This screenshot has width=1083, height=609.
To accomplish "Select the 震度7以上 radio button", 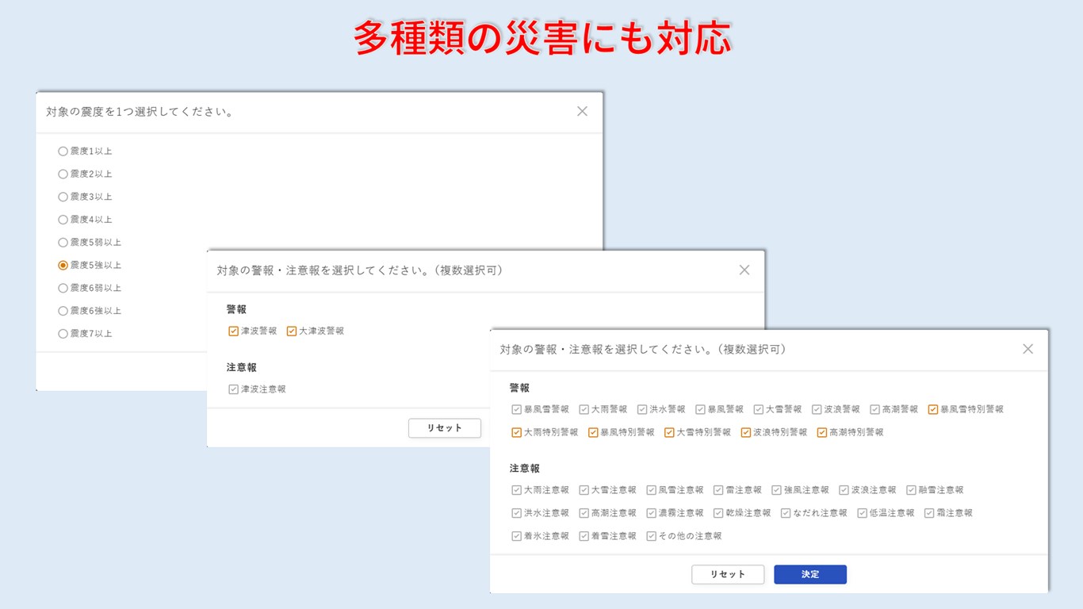I will click(x=63, y=334).
